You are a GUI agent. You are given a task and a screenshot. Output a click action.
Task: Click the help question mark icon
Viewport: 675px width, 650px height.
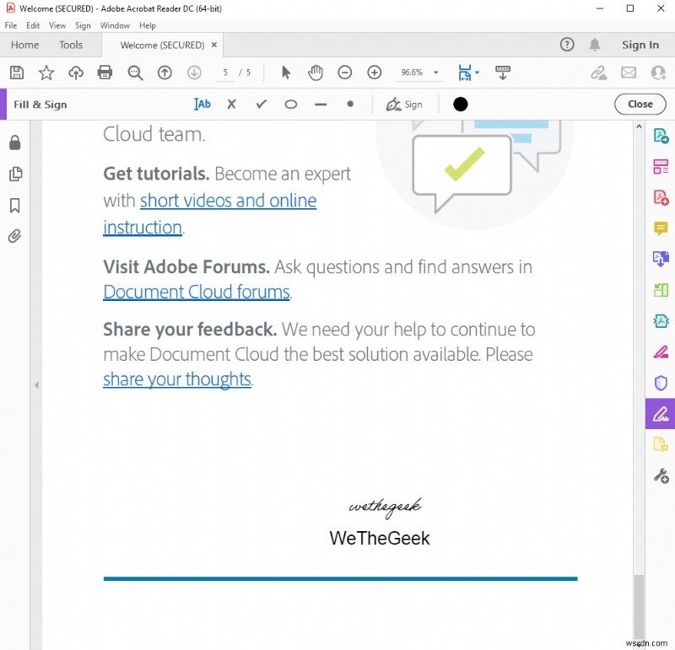coord(567,45)
